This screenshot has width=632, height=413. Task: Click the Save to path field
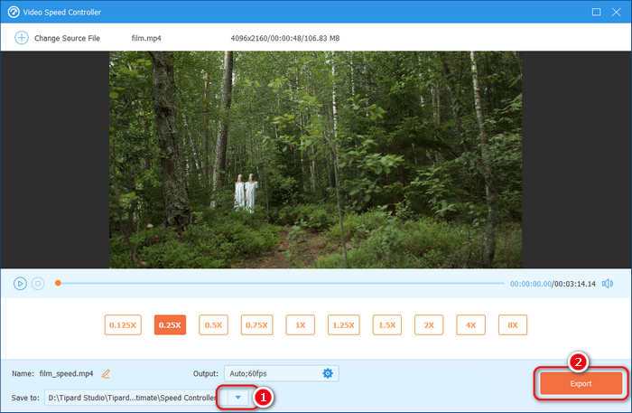point(131,397)
